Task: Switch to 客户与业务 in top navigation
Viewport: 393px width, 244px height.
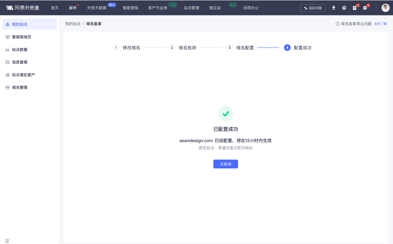Action: pos(158,8)
